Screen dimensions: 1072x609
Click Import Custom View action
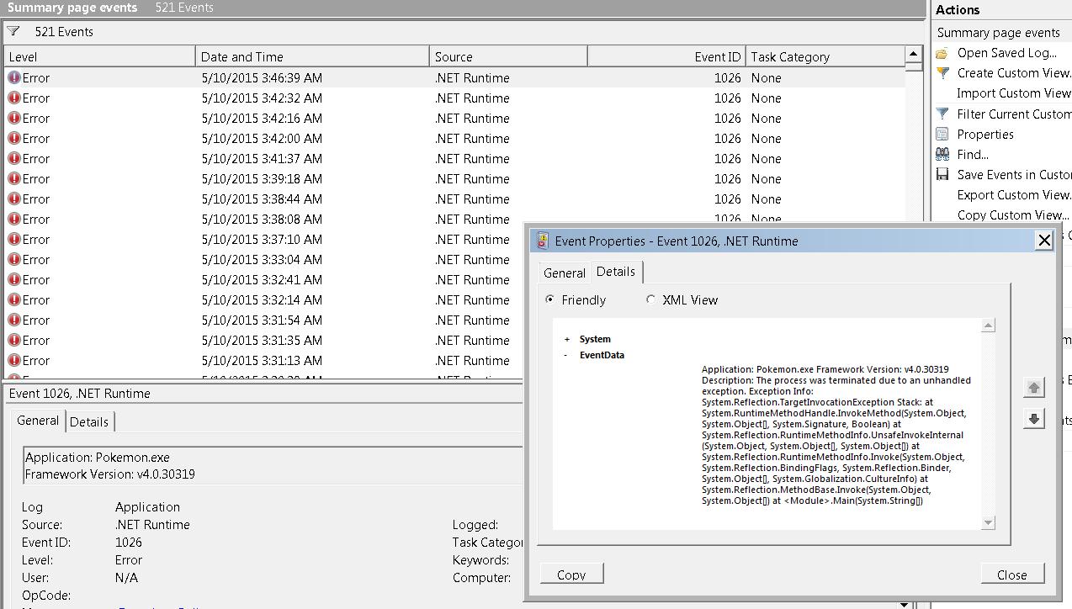[1014, 93]
